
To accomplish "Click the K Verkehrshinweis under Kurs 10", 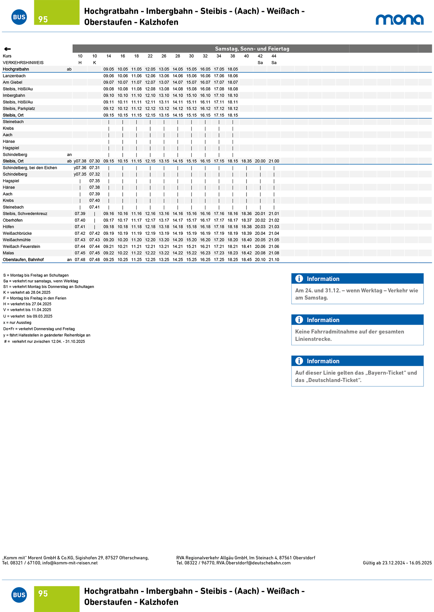I will 95,63.
